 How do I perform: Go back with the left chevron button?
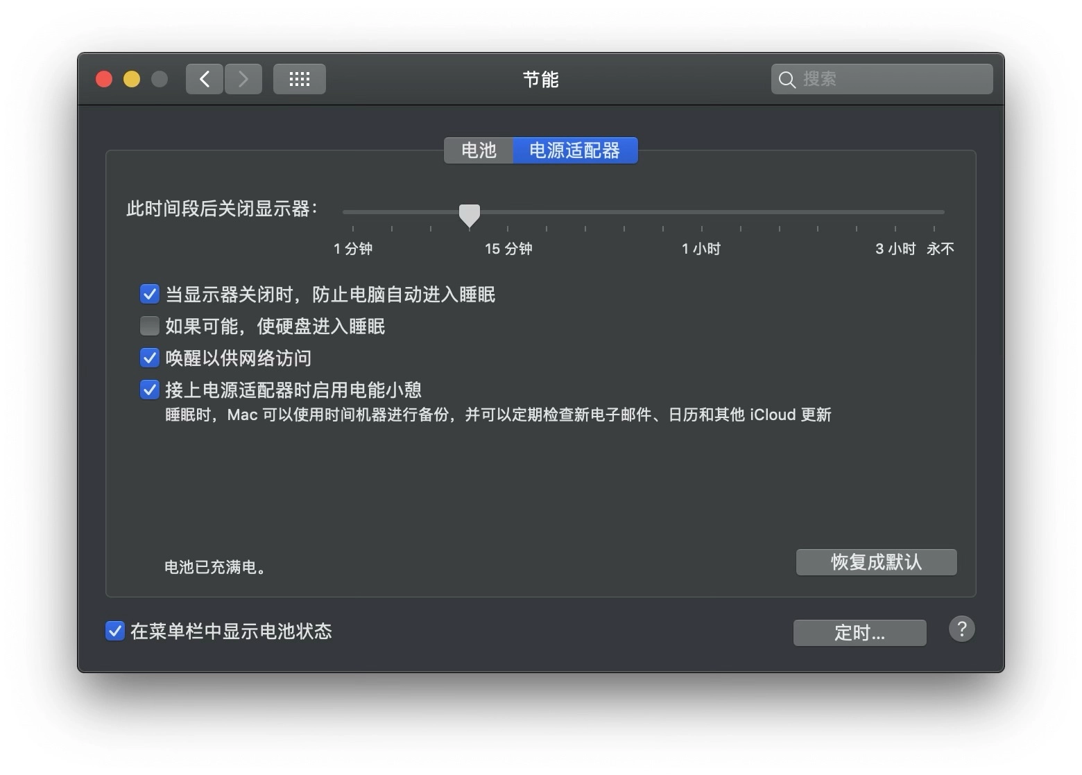(x=205, y=79)
